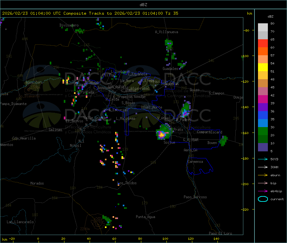Click the yellow eburn arrow in legend
The height and width of the screenshot is (243, 287).
pos(263,175)
